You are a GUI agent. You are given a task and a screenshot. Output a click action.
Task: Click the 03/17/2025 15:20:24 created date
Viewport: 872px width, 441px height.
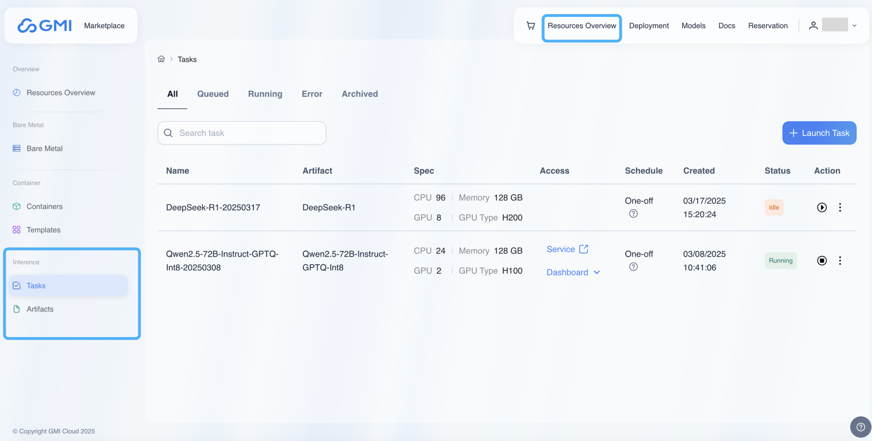tap(704, 207)
